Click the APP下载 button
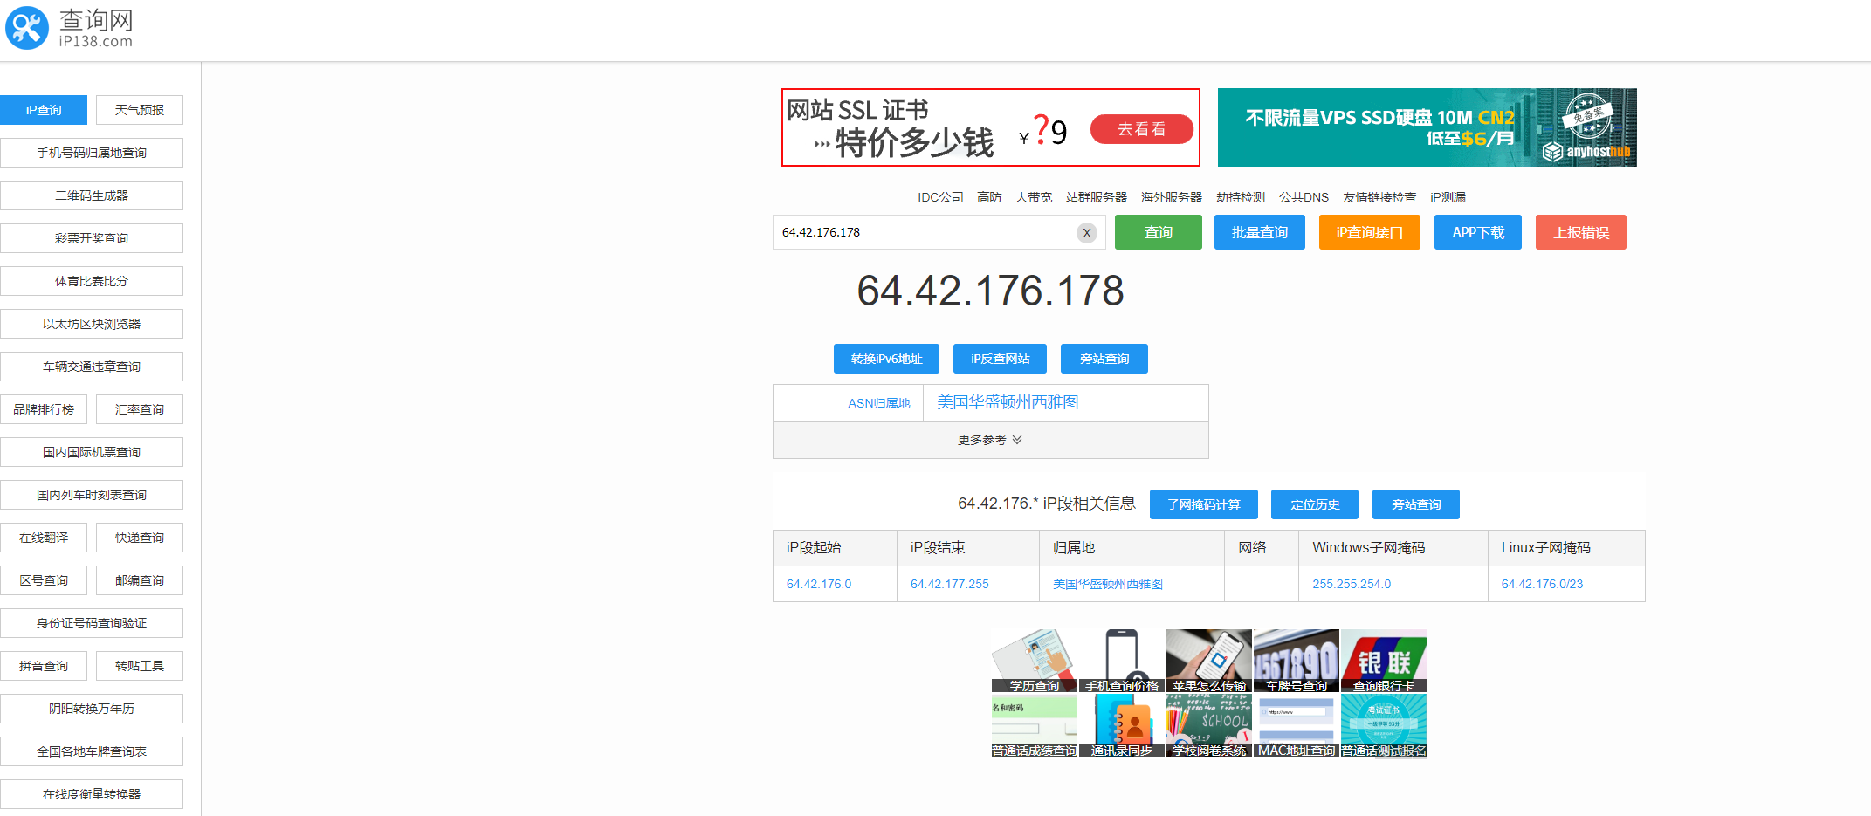 coord(1478,232)
